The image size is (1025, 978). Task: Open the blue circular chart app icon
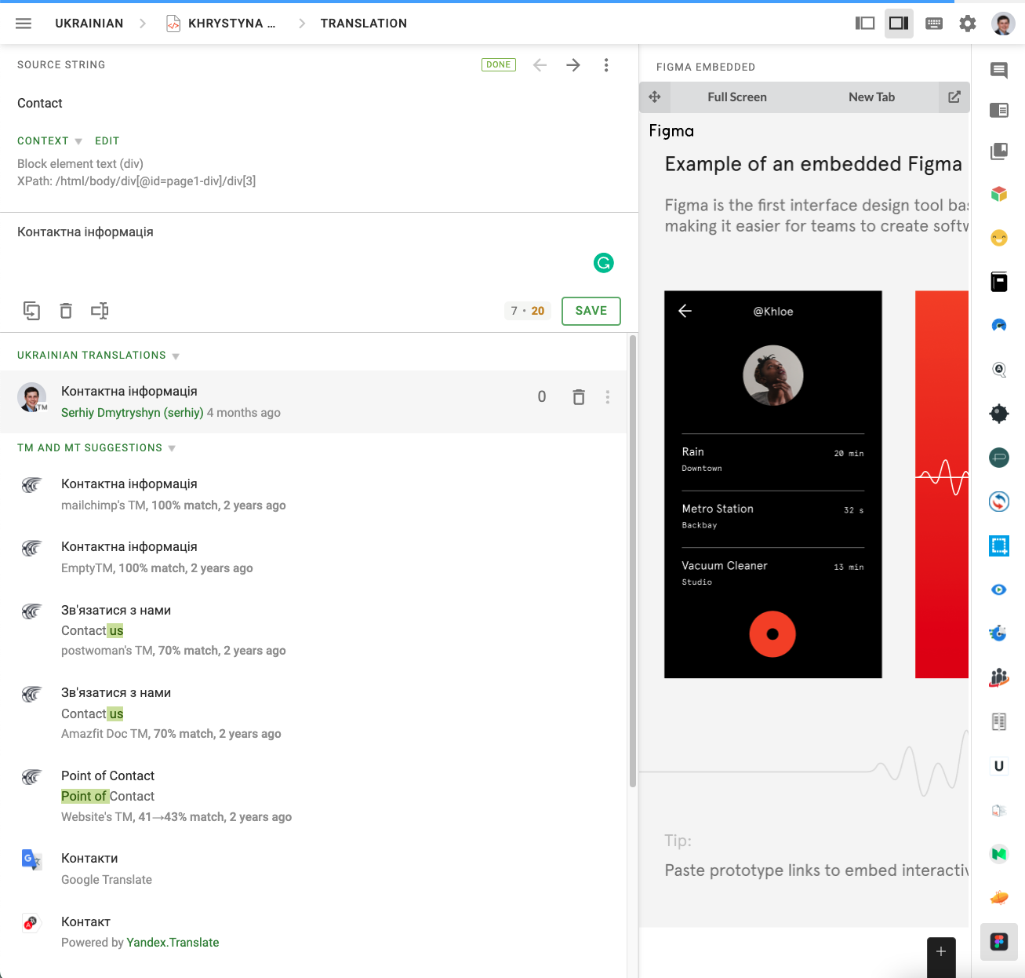[999, 633]
